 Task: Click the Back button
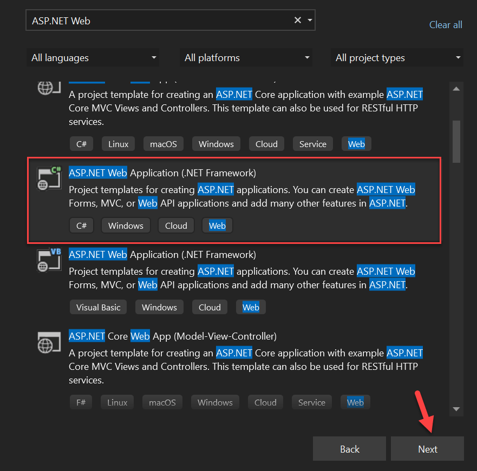click(349, 449)
